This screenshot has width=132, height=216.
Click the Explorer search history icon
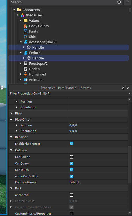click(x=119, y=2)
